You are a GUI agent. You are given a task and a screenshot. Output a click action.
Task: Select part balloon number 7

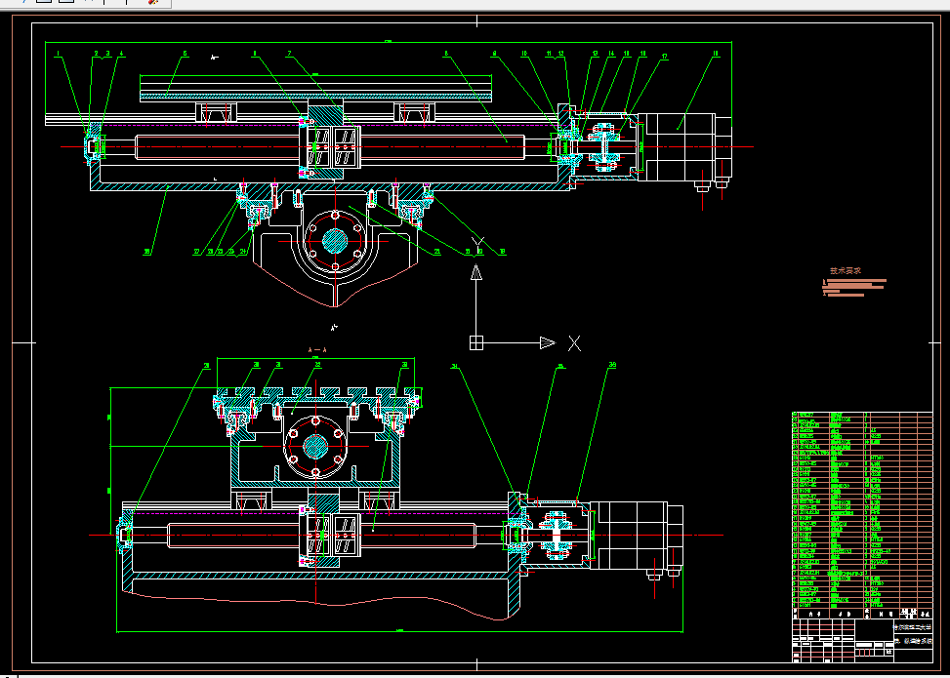click(x=290, y=54)
